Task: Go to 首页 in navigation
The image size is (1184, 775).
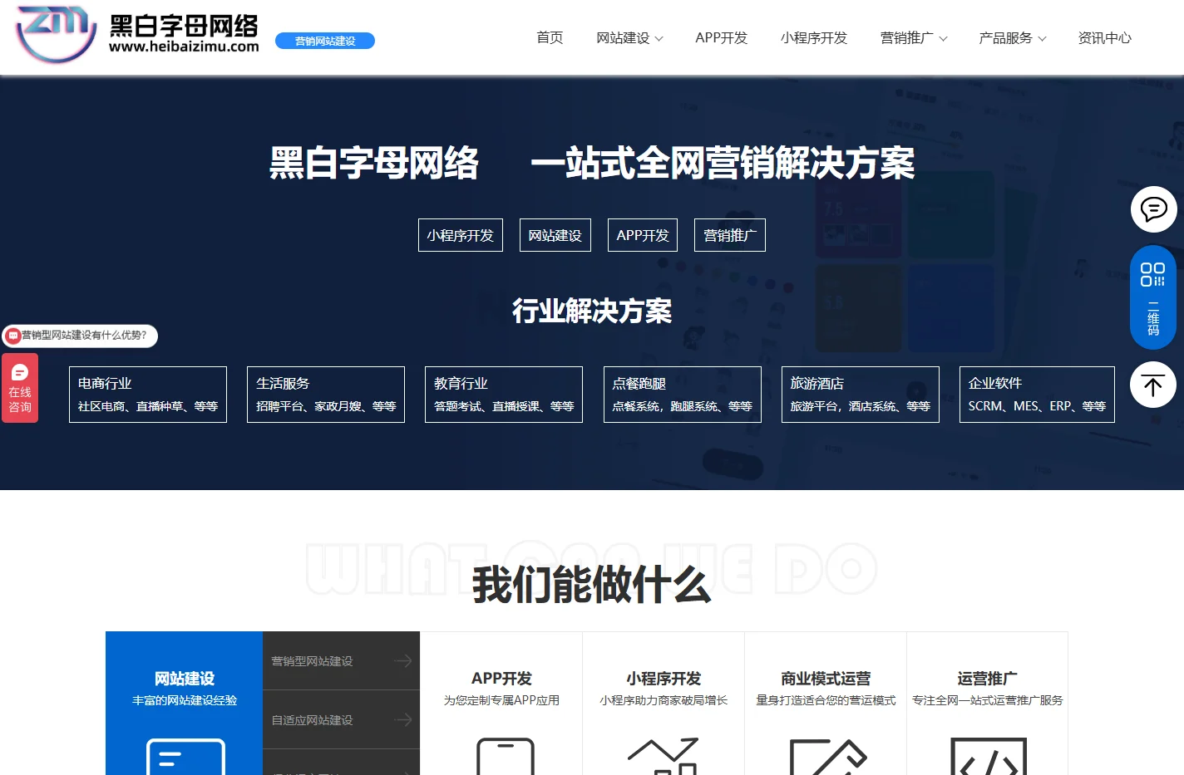Action: (x=550, y=37)
